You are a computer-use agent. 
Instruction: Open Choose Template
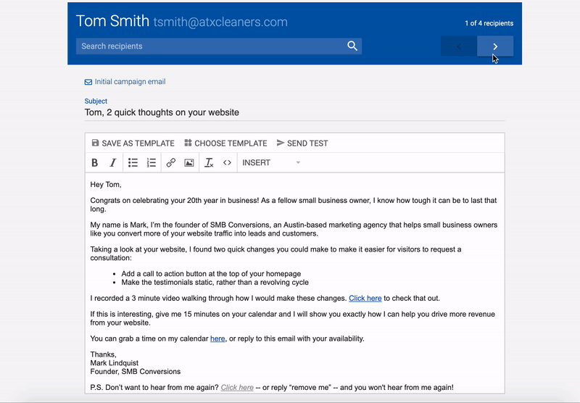coord(225,144)
